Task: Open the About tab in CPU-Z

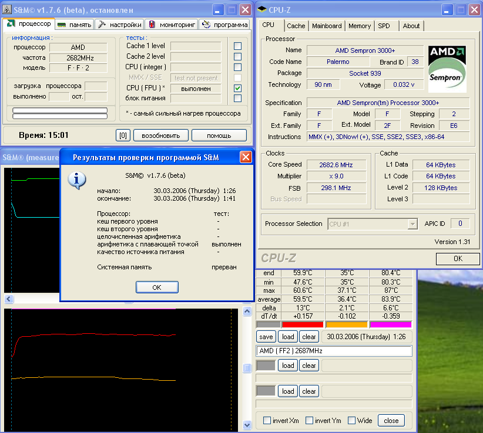Action: pyautogui.click(x=411, y=26)
